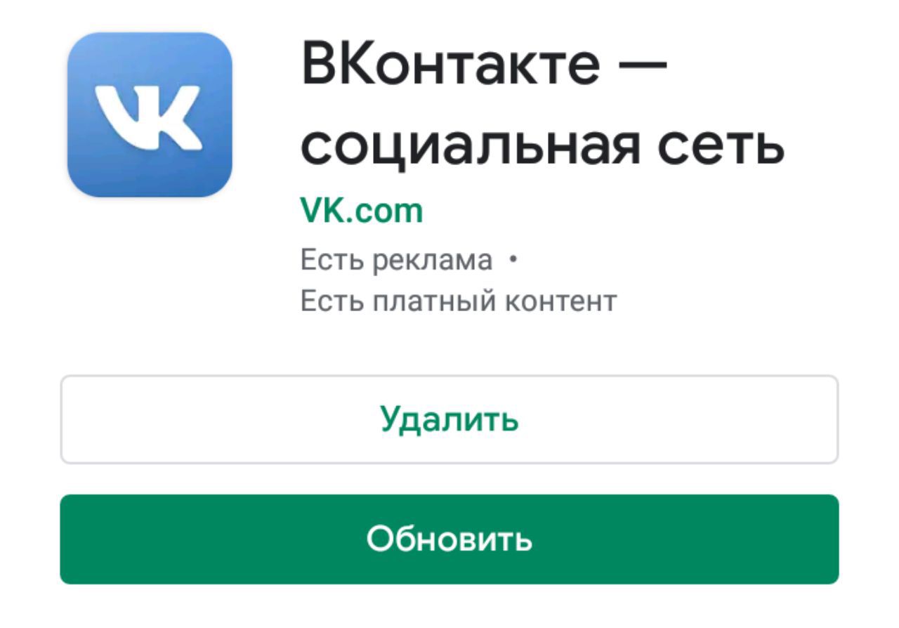Click the Обновить text on green button
The height and width of the screenshot is (628, 899).
(x=449, y=539)
